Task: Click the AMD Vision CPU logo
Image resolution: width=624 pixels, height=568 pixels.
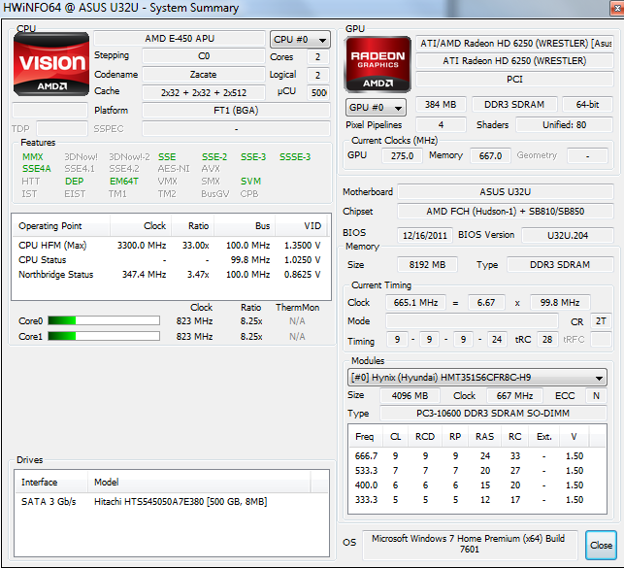Action: click(x=51, y=64)
